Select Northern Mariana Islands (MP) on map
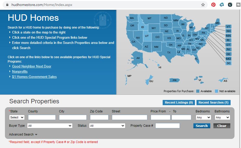 126,79
